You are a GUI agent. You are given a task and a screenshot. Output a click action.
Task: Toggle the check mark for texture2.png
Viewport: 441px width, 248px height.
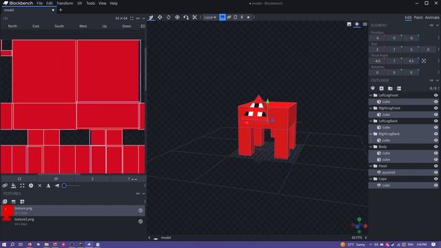[141, 221]
